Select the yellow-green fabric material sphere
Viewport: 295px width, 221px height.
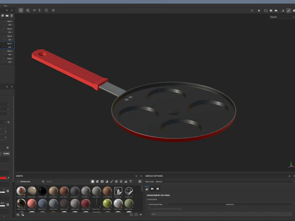click(x=107, y=203)
